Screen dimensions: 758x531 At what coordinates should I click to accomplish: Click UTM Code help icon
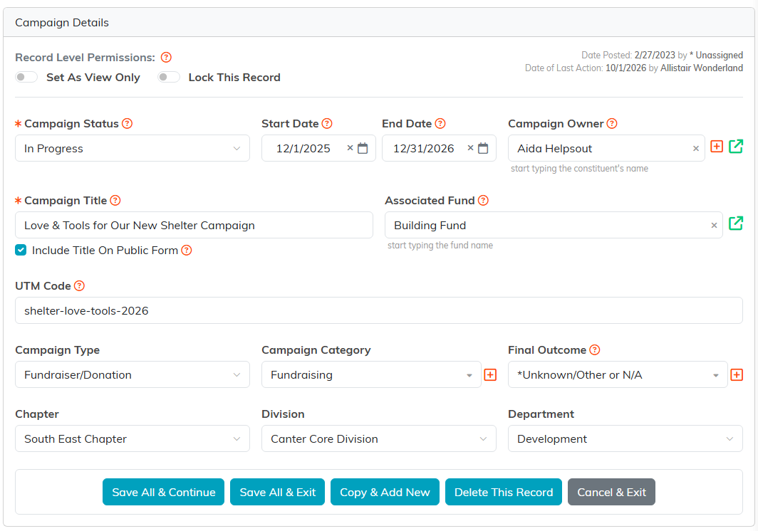[x=79, y=286]
